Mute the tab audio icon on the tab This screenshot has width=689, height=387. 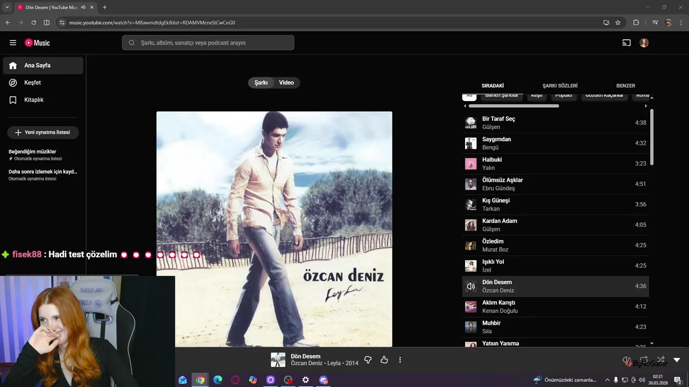tap(83, 7)
